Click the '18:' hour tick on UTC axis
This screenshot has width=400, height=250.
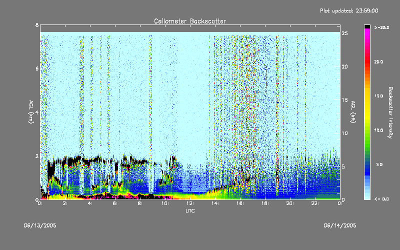(265, 203)
